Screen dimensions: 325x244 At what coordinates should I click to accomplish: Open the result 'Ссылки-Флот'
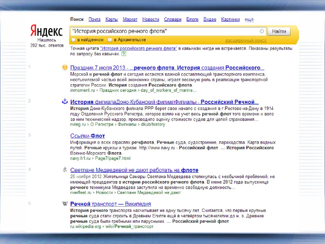[88, 136]
